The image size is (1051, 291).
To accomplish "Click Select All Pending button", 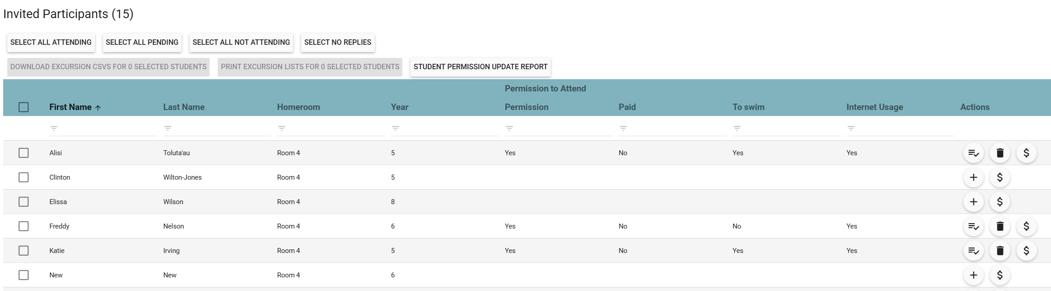I will [x=142, y=43].
